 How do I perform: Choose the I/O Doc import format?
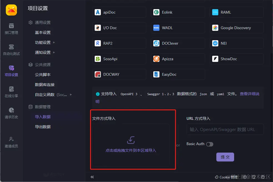[119, 28]
